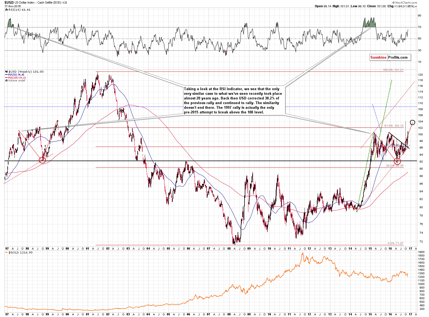The width and height of the screenshot is (429, 317).
Task: Click the volume bars icon beside Volume undef
Action: (6, 81)
